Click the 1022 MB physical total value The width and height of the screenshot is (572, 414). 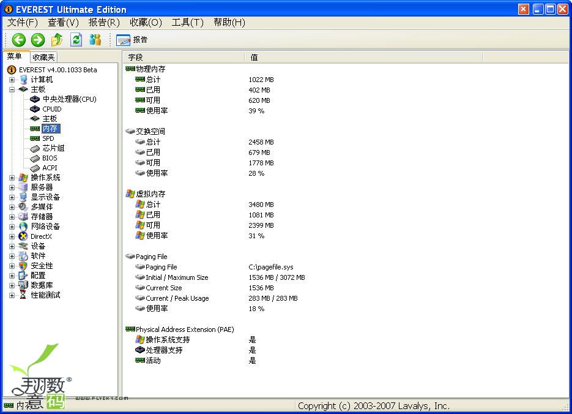click(x=261, y=80)
